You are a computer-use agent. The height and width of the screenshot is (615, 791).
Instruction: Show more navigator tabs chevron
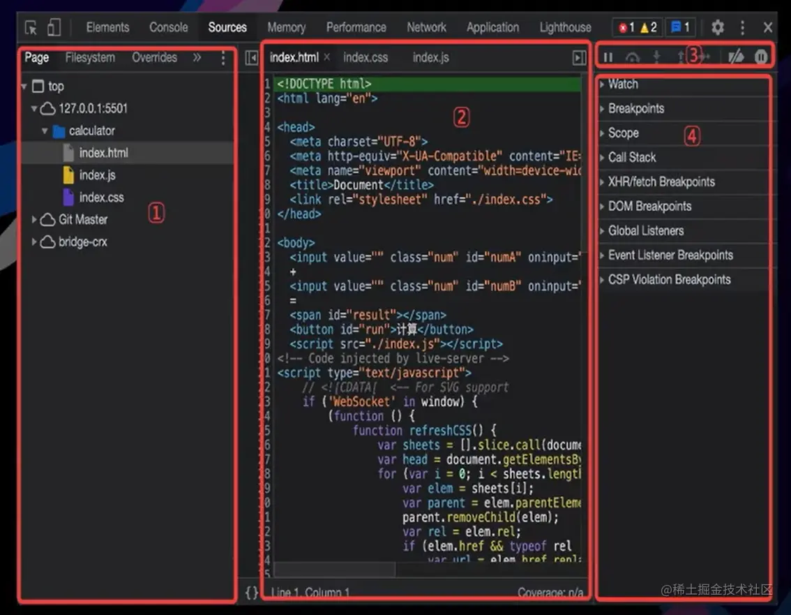197,57
